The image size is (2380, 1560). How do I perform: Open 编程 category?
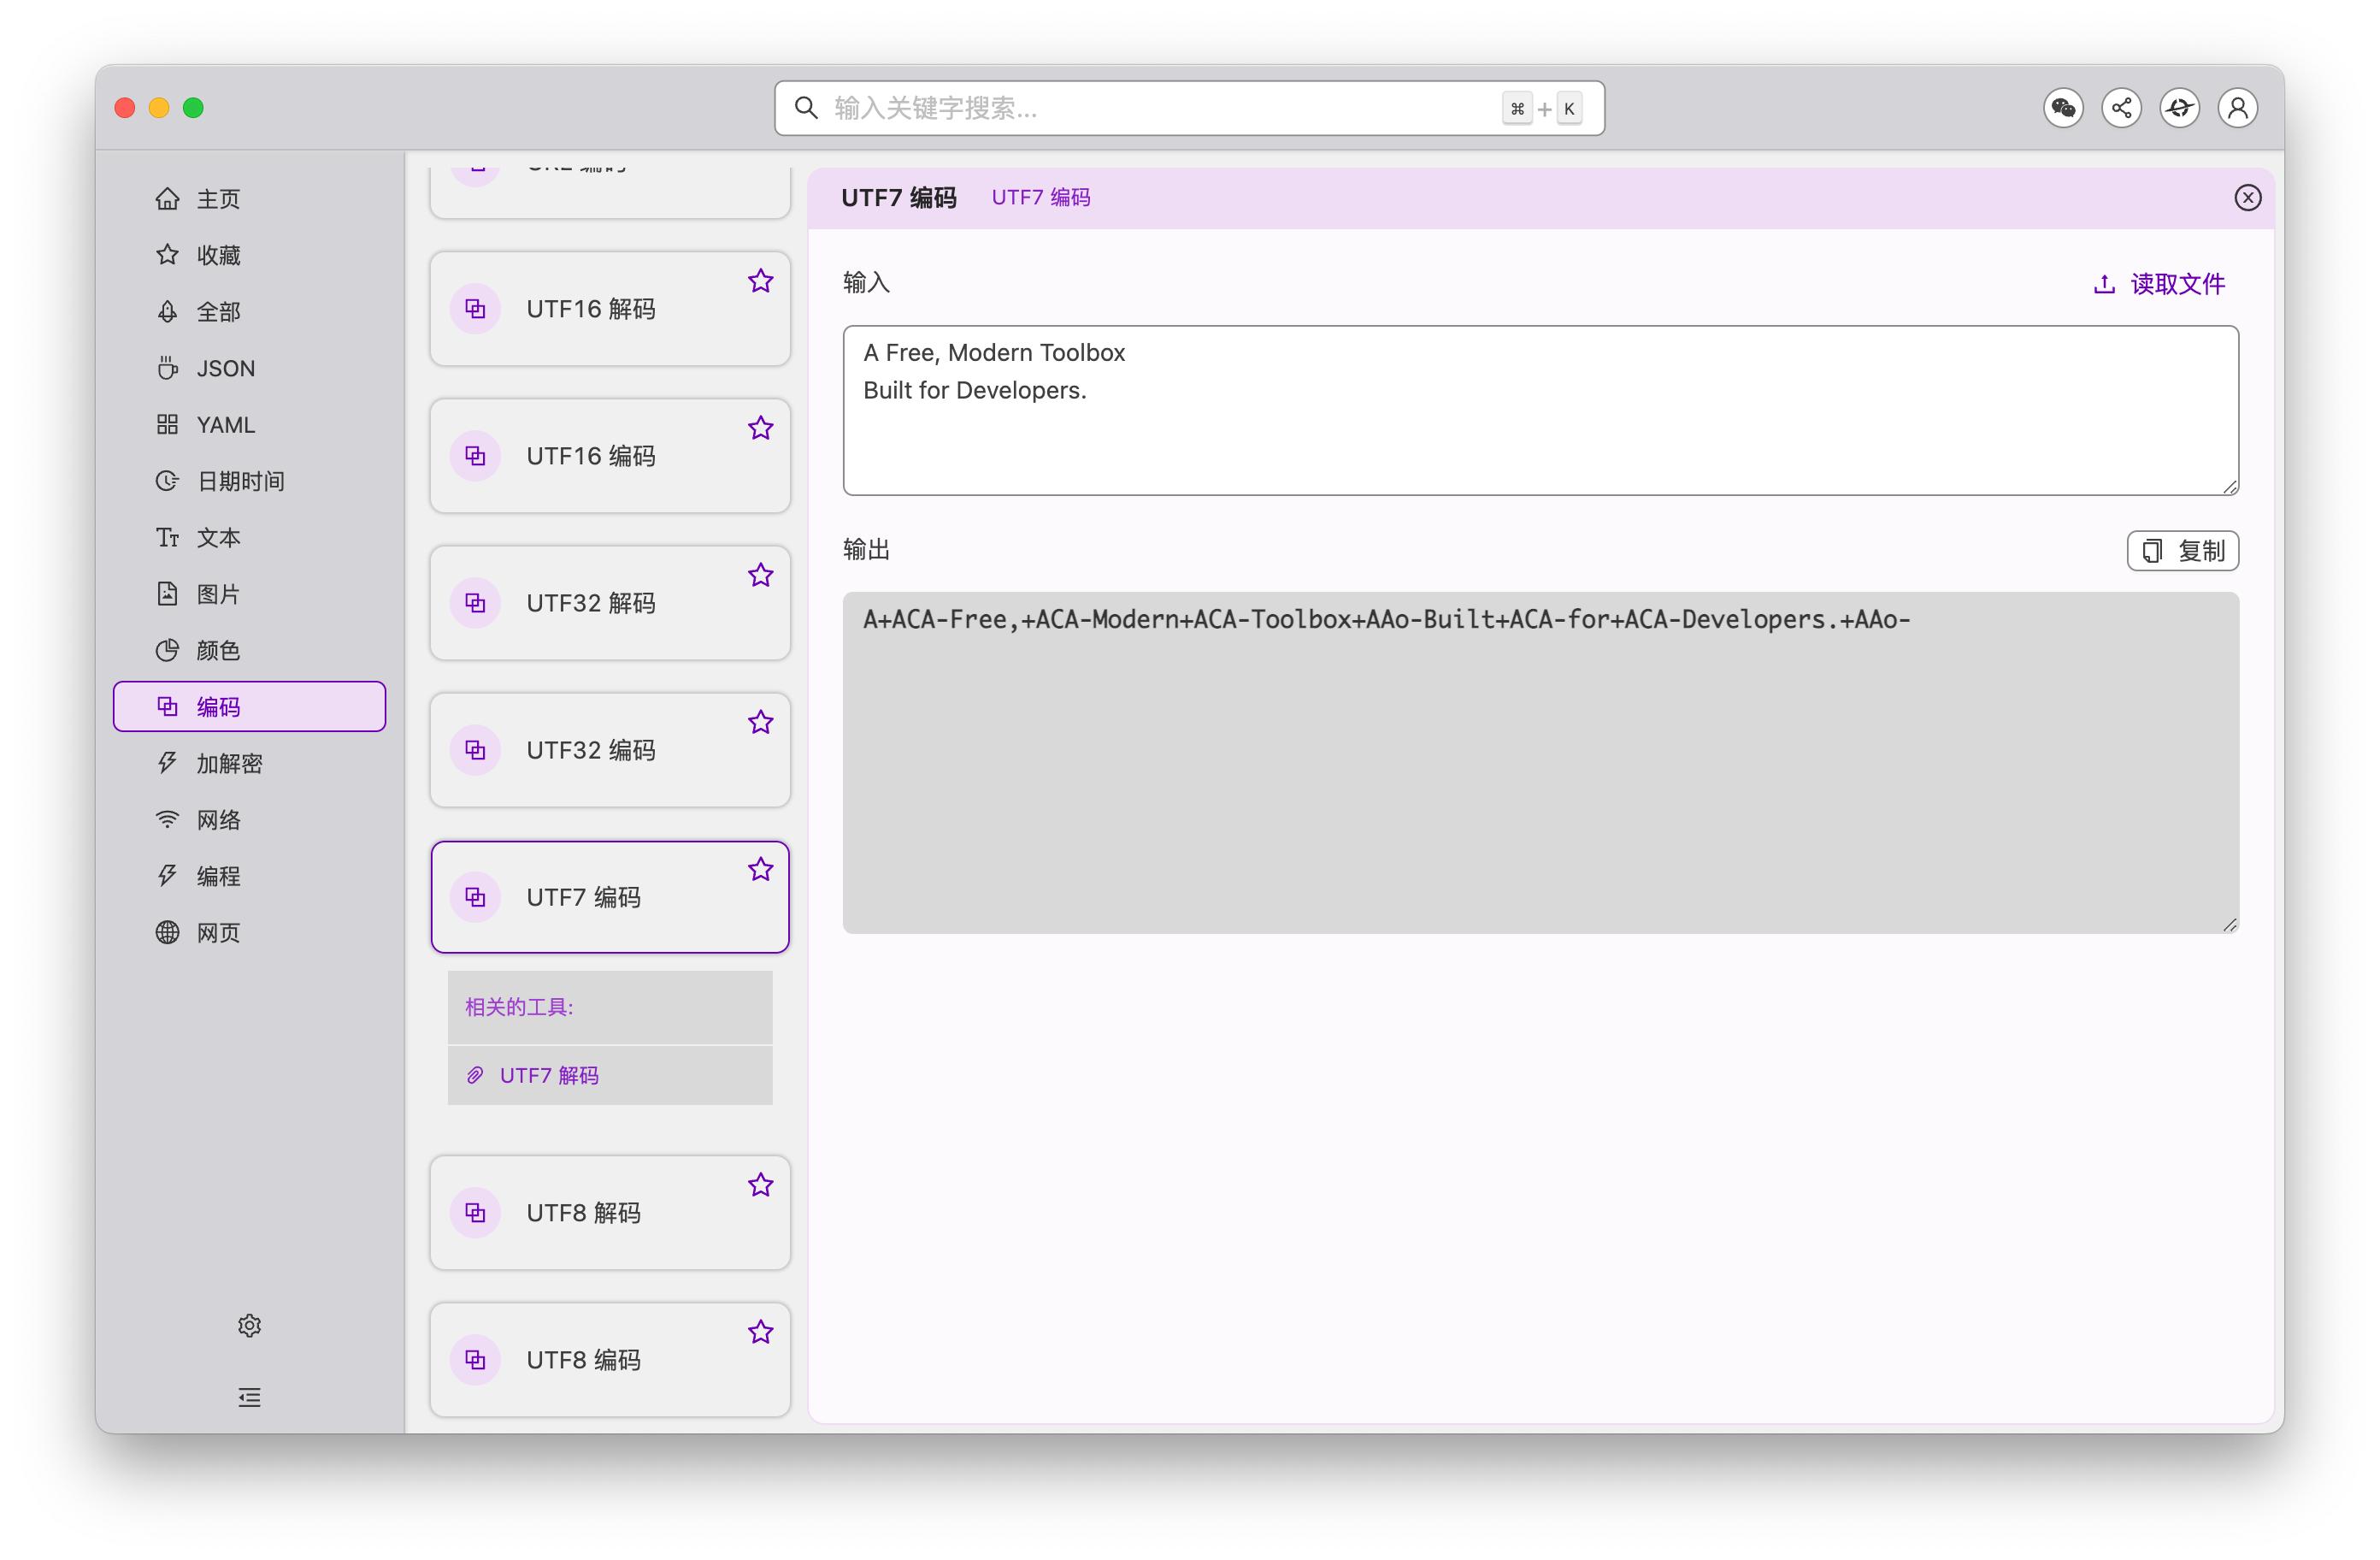pyautogui.click(x=249, y=877)
